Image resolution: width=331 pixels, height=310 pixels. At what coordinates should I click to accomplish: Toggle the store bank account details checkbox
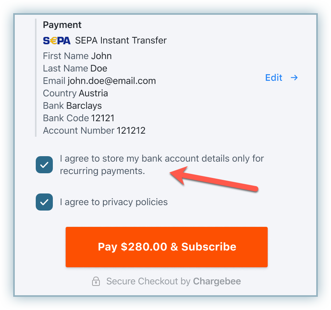(44, 165)
